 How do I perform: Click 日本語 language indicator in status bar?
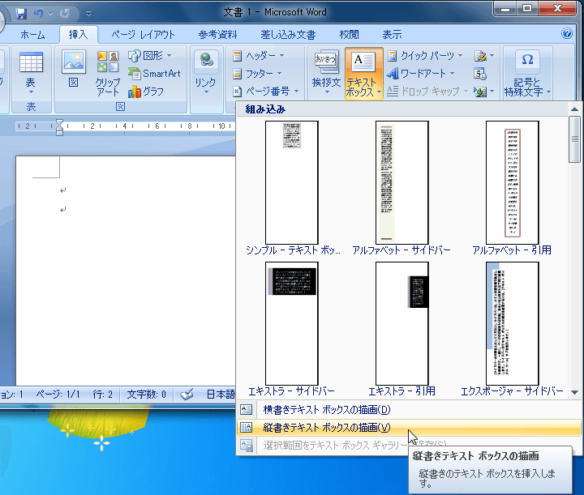tap(221, 395)
